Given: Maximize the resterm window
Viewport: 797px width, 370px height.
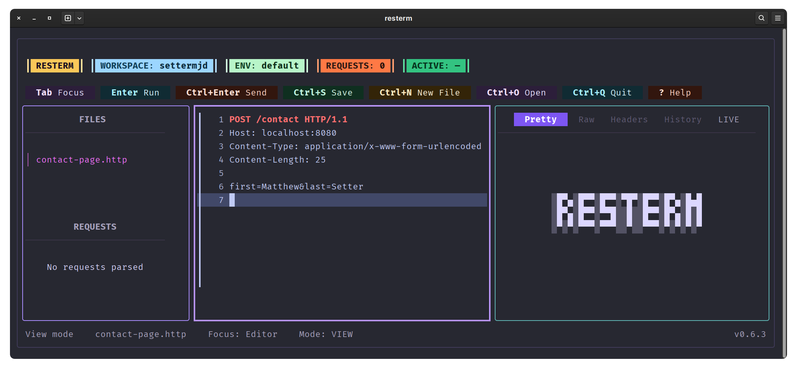Looking at the screenshot, I should [x=49, y=18].
